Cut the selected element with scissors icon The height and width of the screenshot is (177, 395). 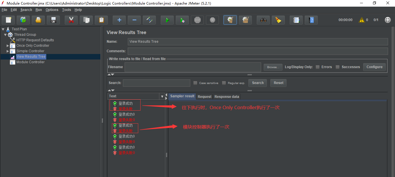71,20
